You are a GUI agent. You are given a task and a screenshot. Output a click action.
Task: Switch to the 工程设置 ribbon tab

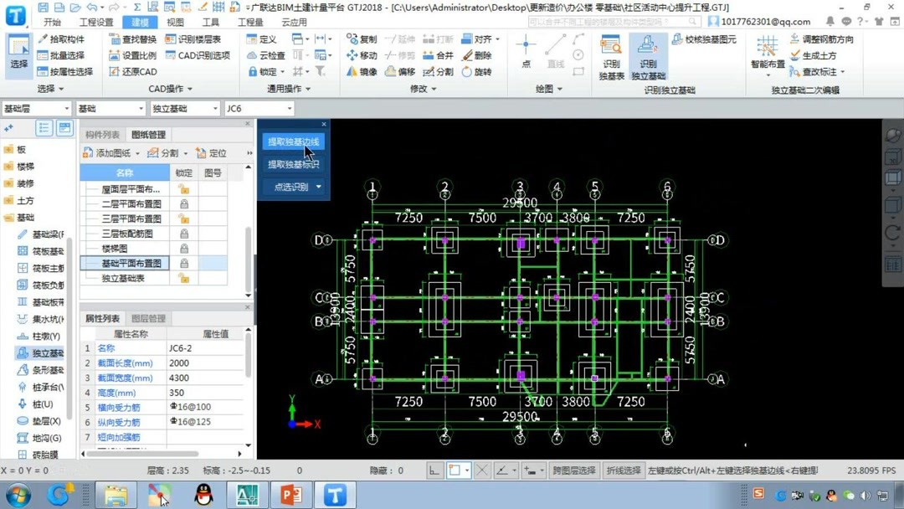click(95, 23)
